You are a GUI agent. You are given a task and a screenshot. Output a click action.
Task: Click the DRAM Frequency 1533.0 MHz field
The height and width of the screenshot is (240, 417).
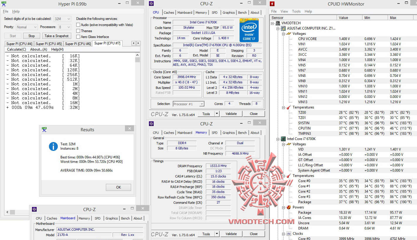[218, 166]
